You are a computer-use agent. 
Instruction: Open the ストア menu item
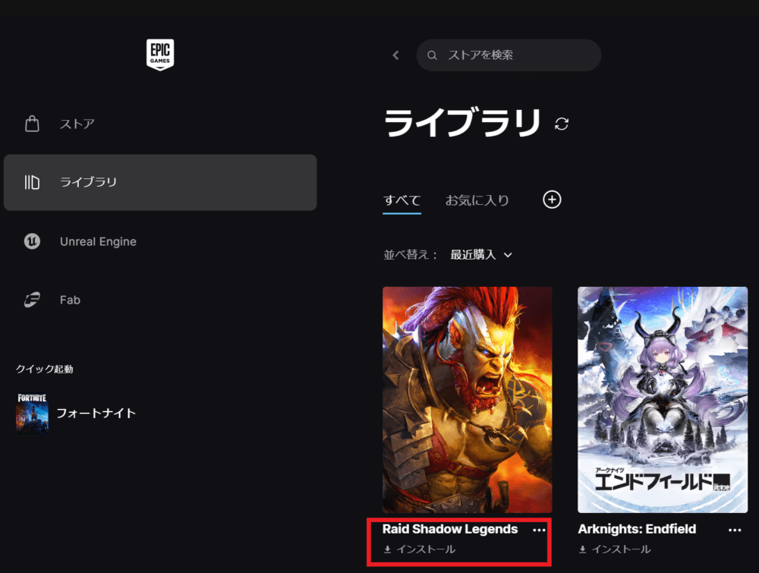coord(159,124)
